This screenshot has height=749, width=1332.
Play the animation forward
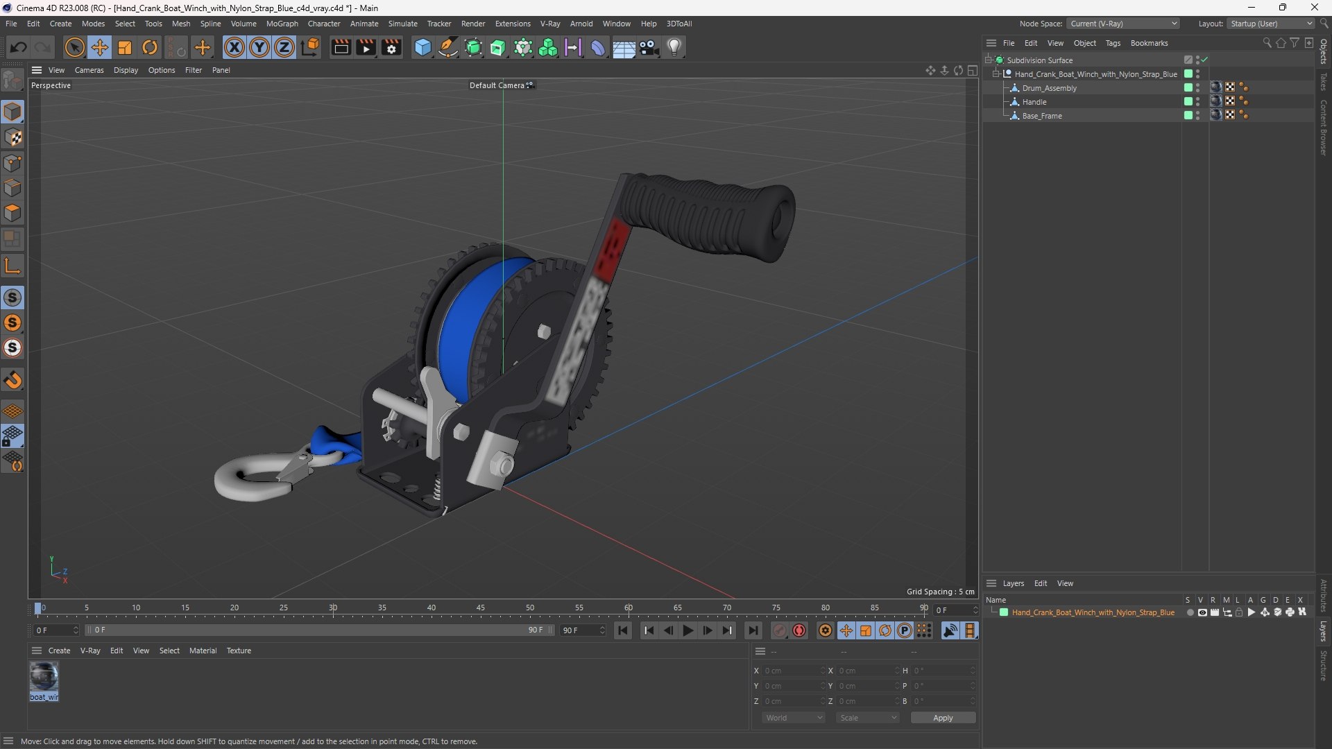pos(688,630)
